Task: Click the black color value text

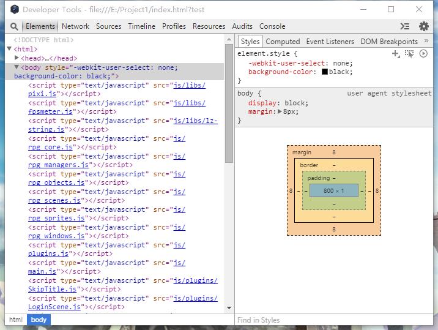Action: click(x=339, y=72)
